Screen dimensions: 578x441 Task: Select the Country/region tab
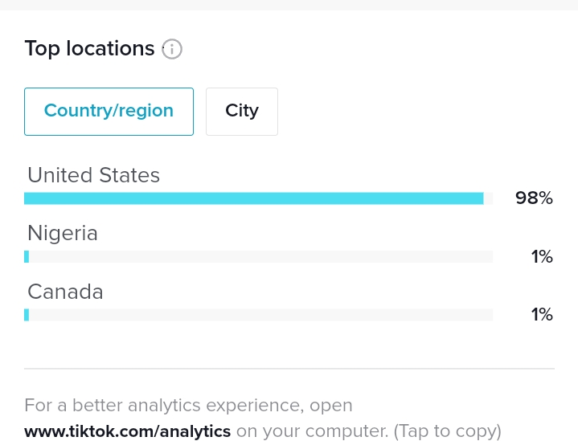109,112
